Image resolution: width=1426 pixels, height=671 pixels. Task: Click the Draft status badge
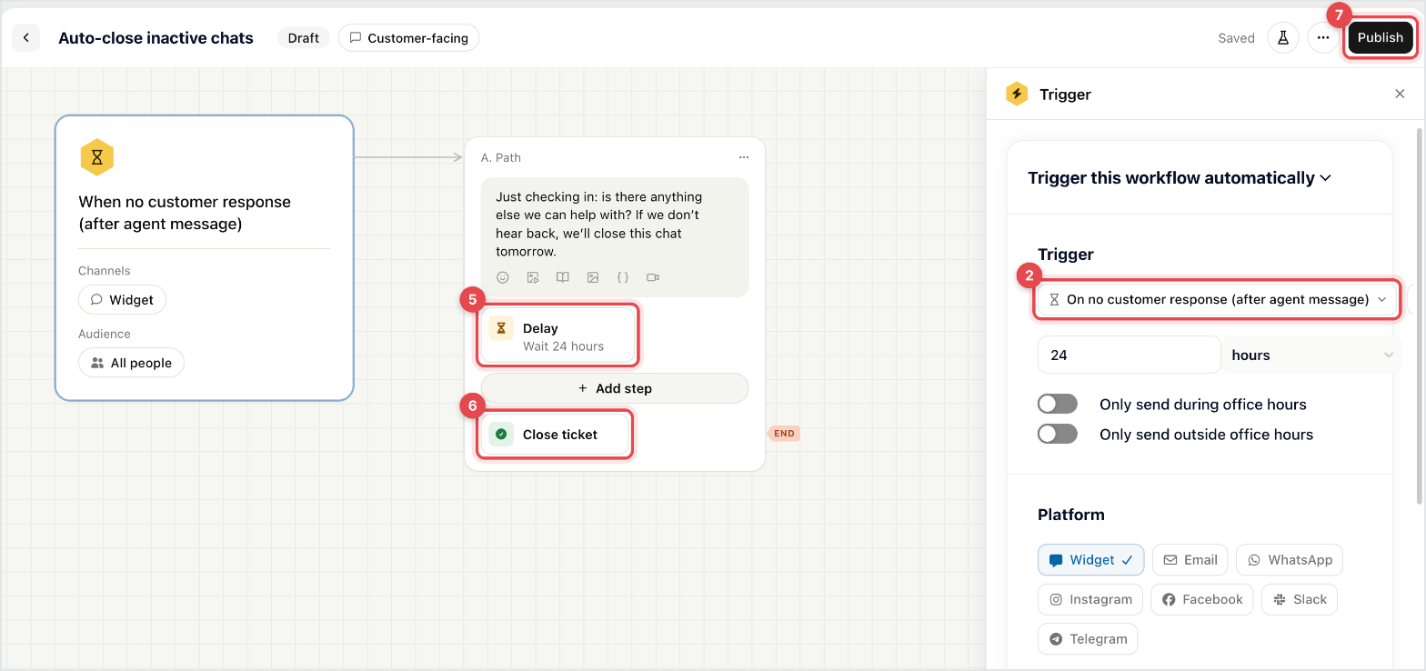[x=304, y=38]
